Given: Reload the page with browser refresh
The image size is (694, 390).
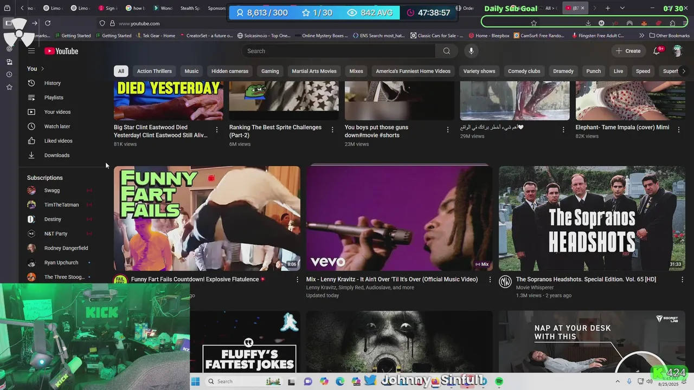Looking at the screenshot, I should [x=48, y=23].
